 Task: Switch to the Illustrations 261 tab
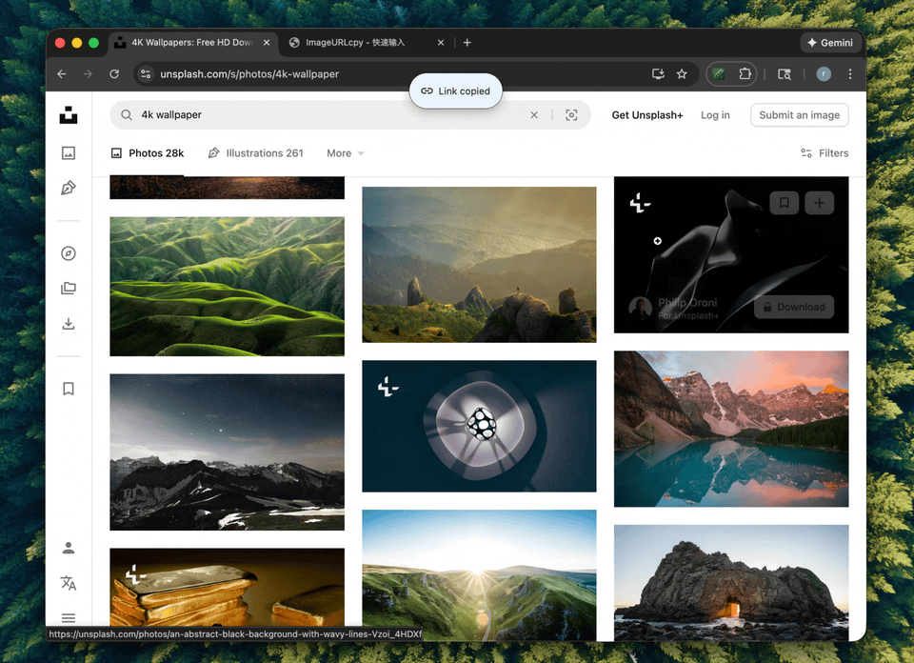point(256,153)
